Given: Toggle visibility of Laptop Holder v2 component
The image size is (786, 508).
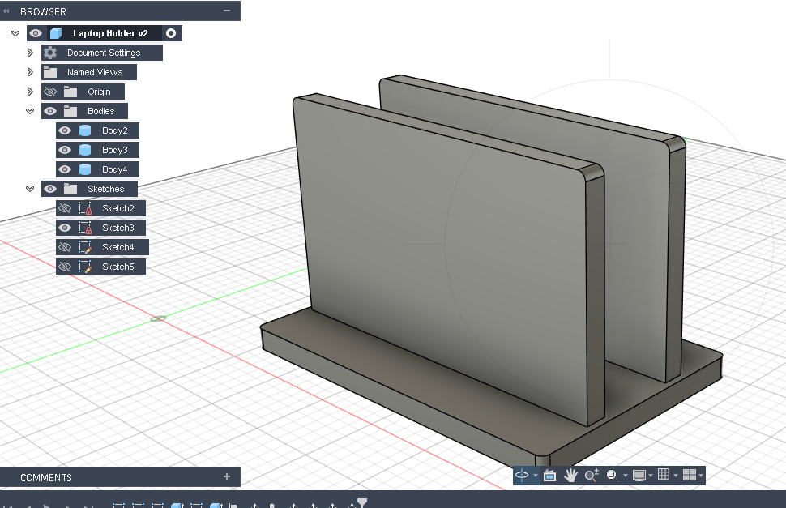Looking at the screenshot, I should tap(36, 33).
